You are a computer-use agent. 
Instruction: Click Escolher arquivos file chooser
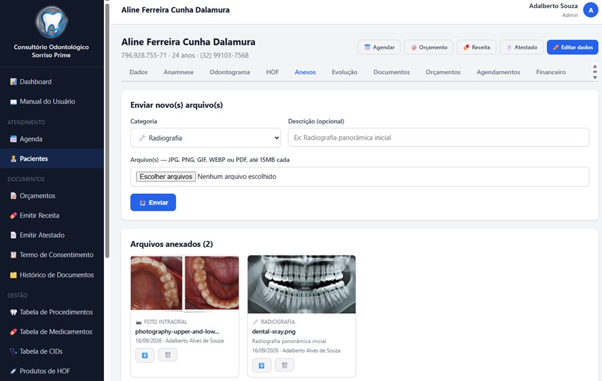click(x=166, y=176)
